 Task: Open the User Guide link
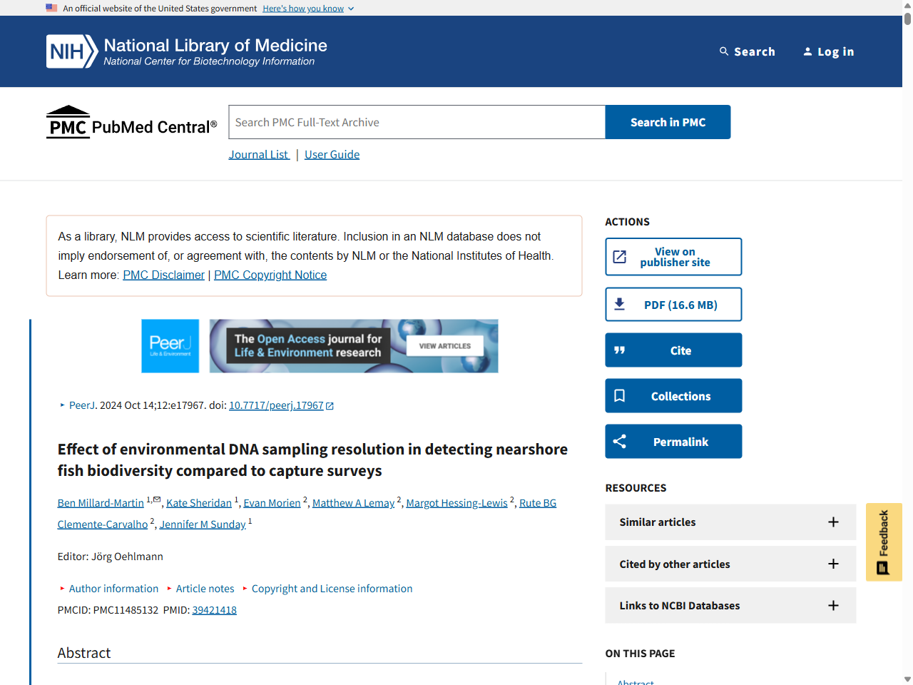[x=332, y=154]
